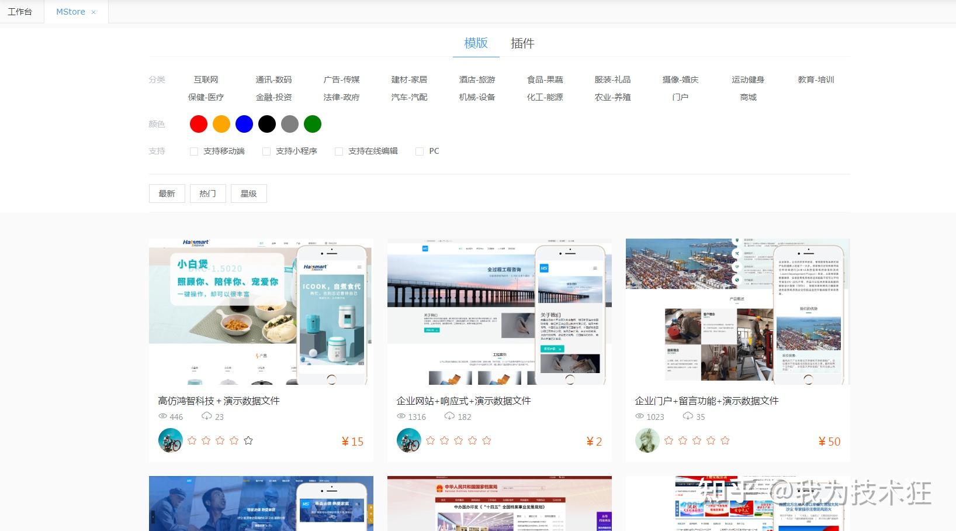956x531 pixels.
Task: Switch to the 插件 tab
Action: [523, 43]
